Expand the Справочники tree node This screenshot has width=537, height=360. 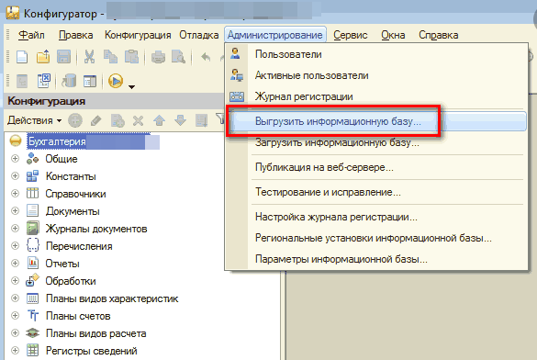[15, 194]
